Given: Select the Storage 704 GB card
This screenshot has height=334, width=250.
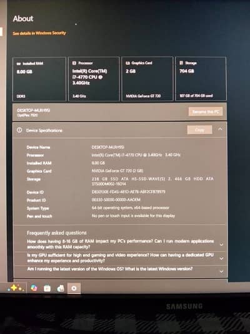Looking at the screenshot, I should pyautogui.click(x=201, y=78).
